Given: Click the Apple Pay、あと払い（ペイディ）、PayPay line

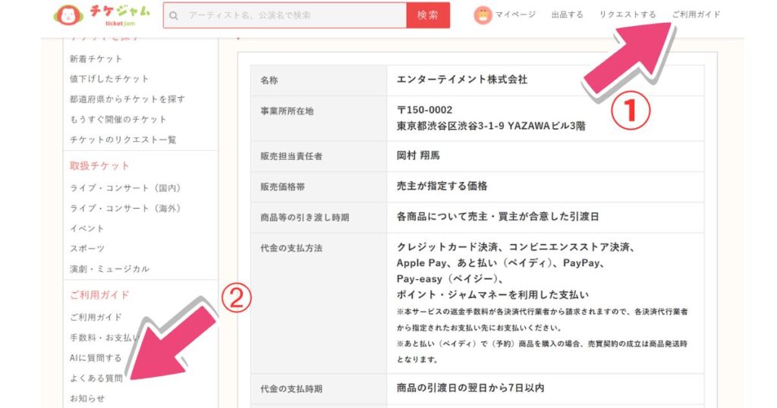Looking at the screenshot, I should click(501, 263).
